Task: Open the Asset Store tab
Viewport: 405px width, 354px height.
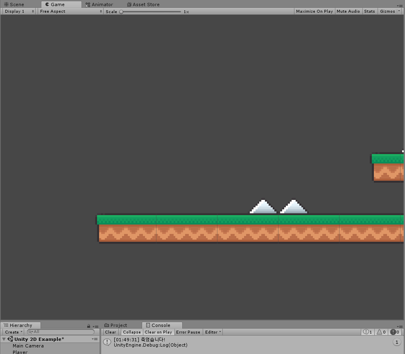Action: 143,5
